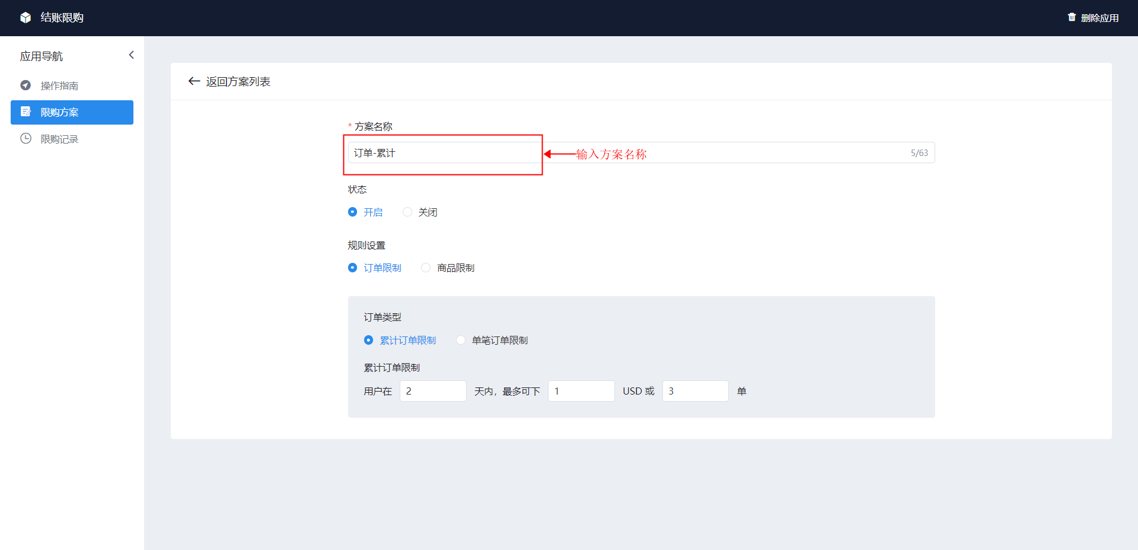This screenshot has width=1138, height=550.
Task: Focus the 方案名称 input field
Action: 641,152
